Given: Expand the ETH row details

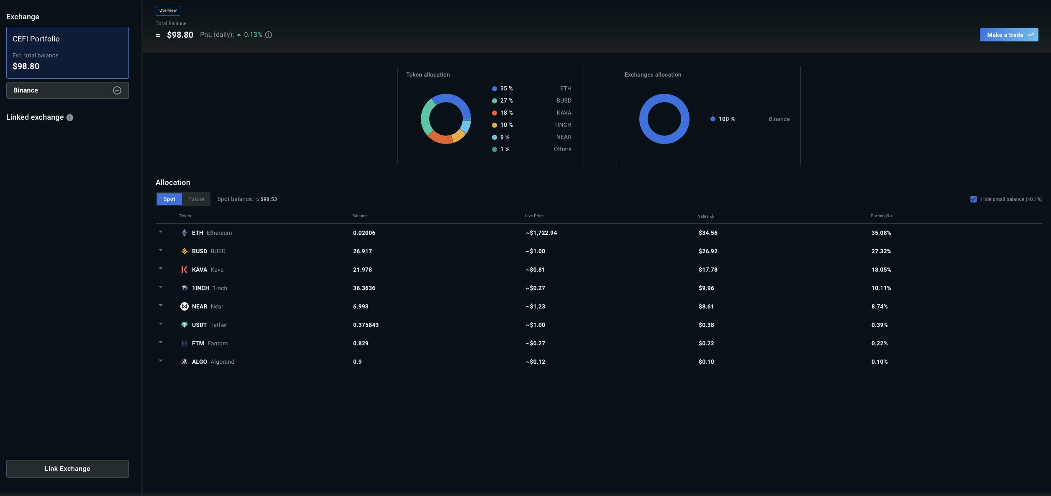Looking at the screenshot, I should point(161,231).
